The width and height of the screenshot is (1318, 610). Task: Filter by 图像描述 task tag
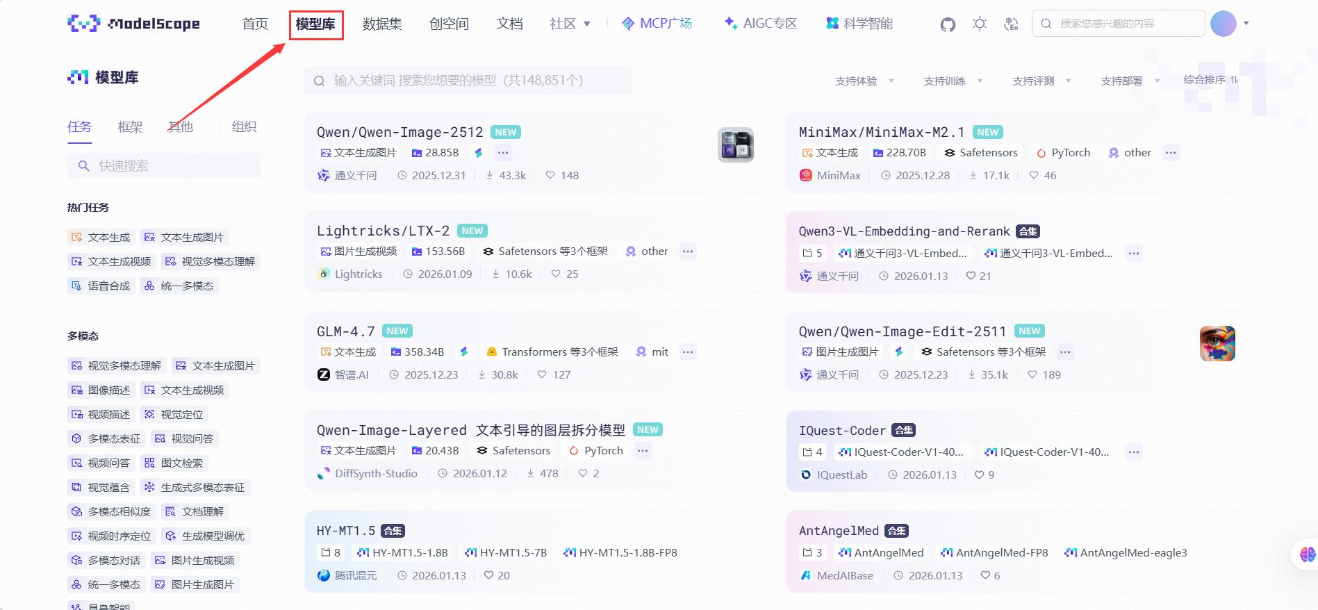[x=101, y=390]
